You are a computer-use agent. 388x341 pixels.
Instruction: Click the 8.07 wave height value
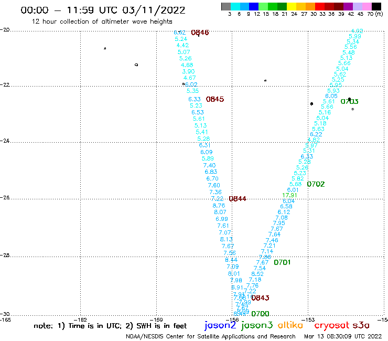tap(220, 212)
